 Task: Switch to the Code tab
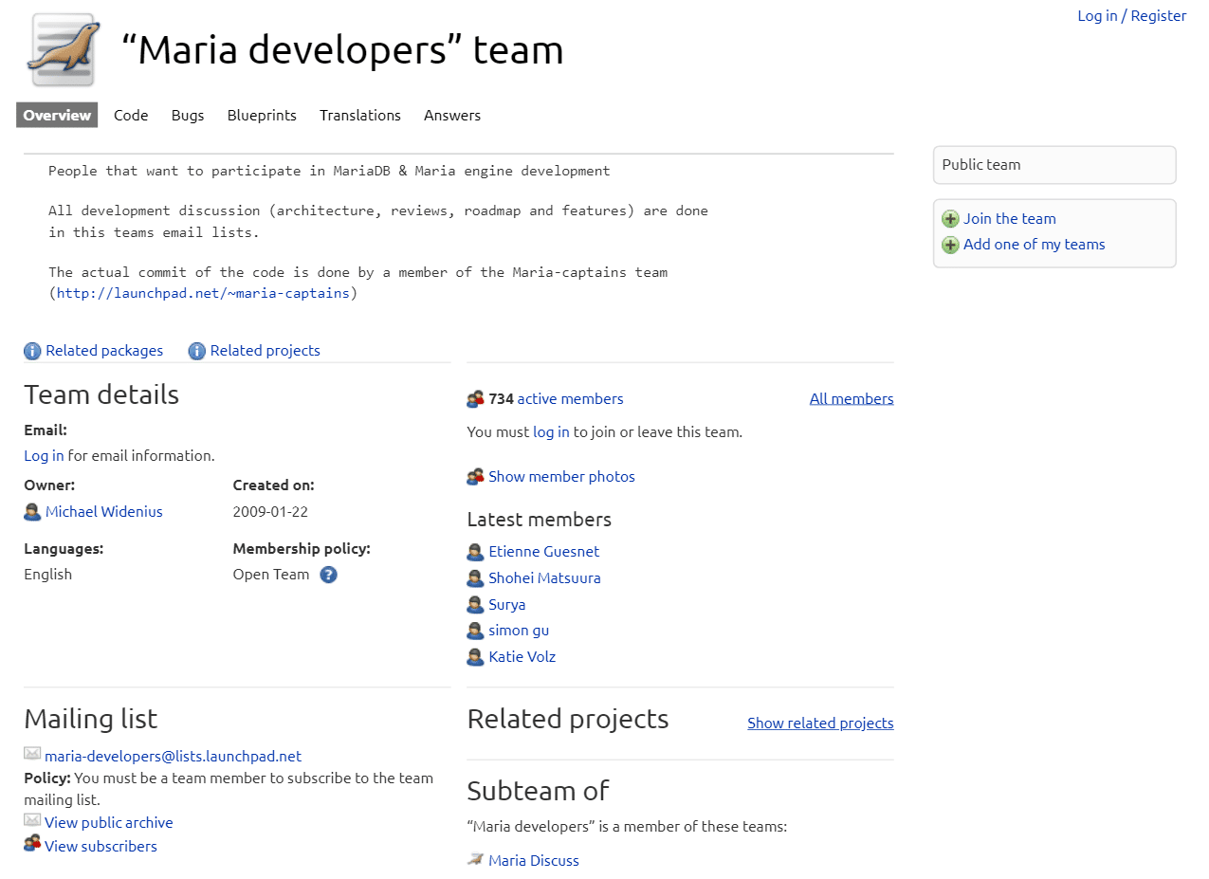click(131, 115)
